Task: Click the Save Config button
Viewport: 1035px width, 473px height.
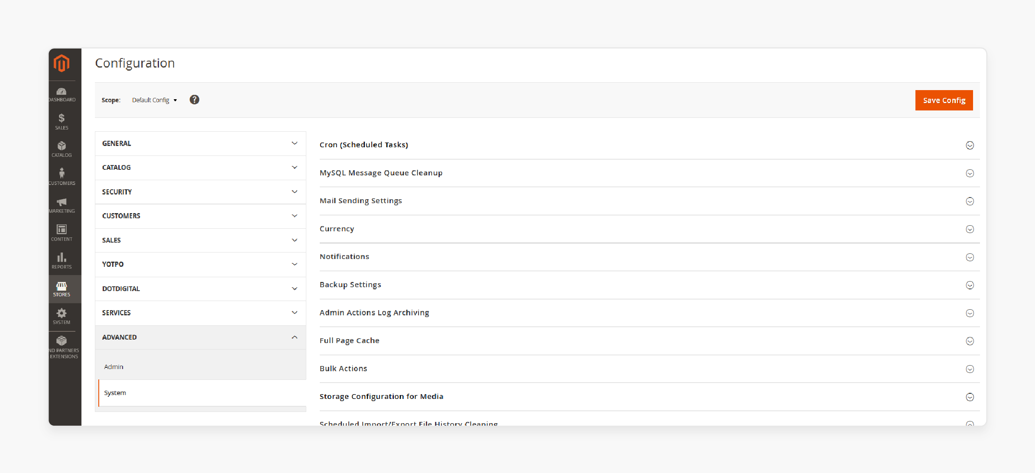Action: pos(944,100)
